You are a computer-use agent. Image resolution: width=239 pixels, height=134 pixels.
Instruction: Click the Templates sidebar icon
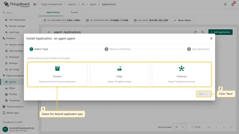[x=6, y=100]
